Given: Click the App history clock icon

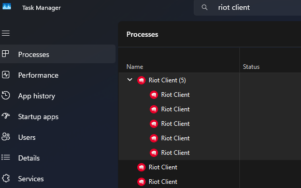Looking at the screenshot, I should click(x=6, y=95).
